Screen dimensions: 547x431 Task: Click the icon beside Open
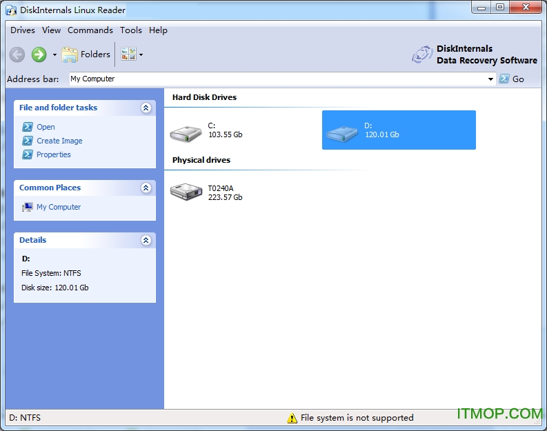28,127
